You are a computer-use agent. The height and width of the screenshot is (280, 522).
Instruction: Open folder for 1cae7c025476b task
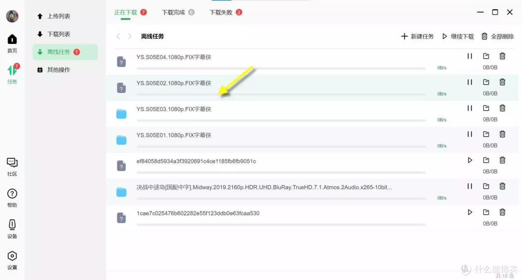(486, 213)
